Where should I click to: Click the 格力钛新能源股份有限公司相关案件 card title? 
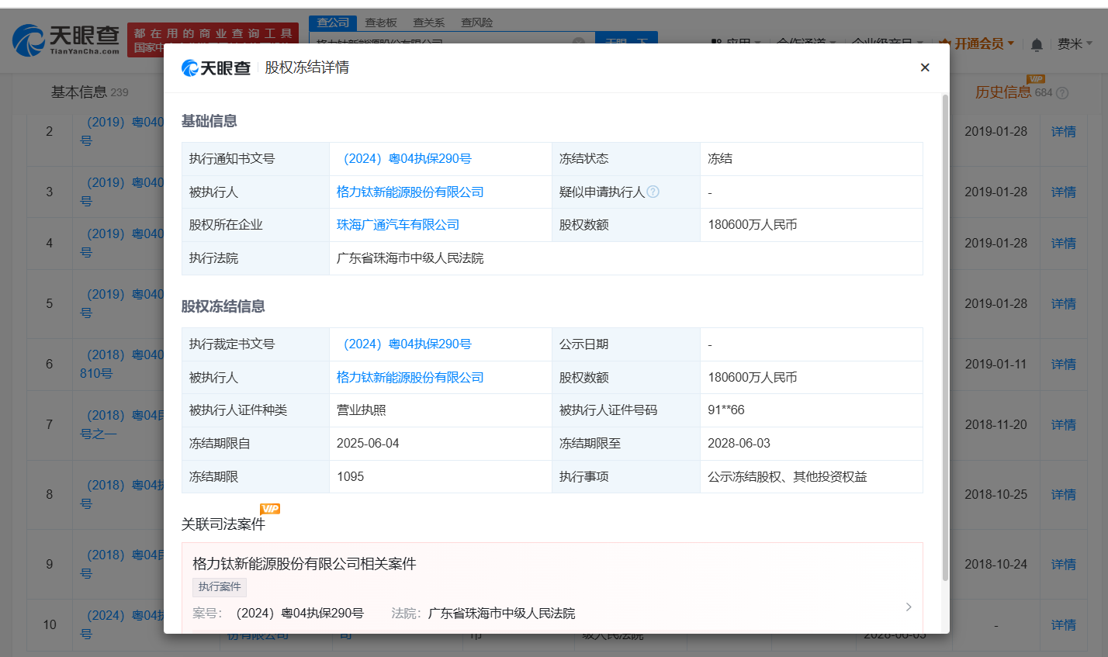[x=304, y=564]
